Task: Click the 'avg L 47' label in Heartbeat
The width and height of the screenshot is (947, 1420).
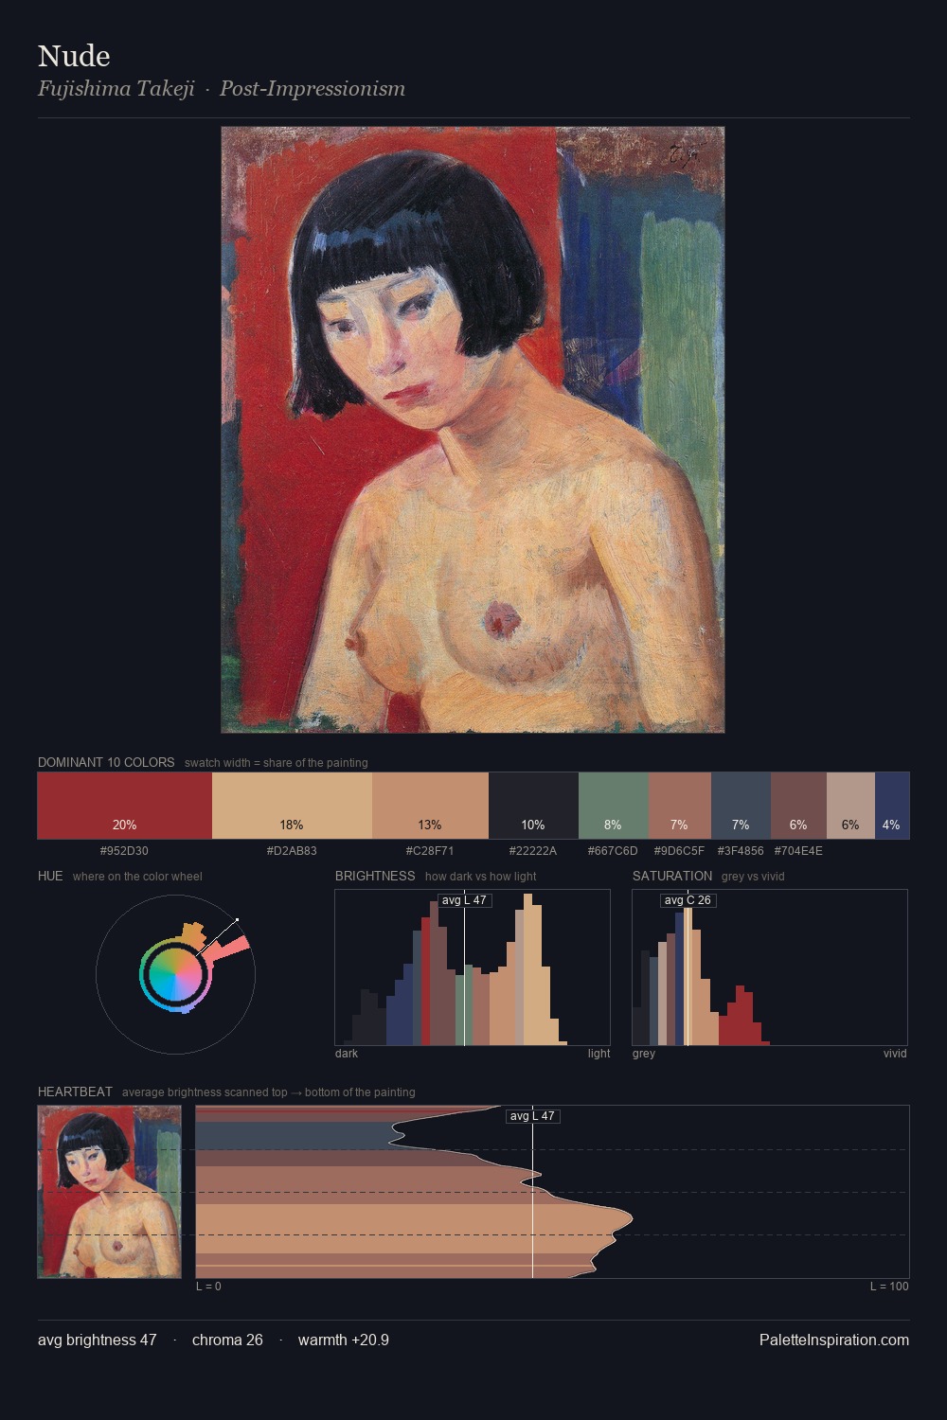Action: [532, 1116]
